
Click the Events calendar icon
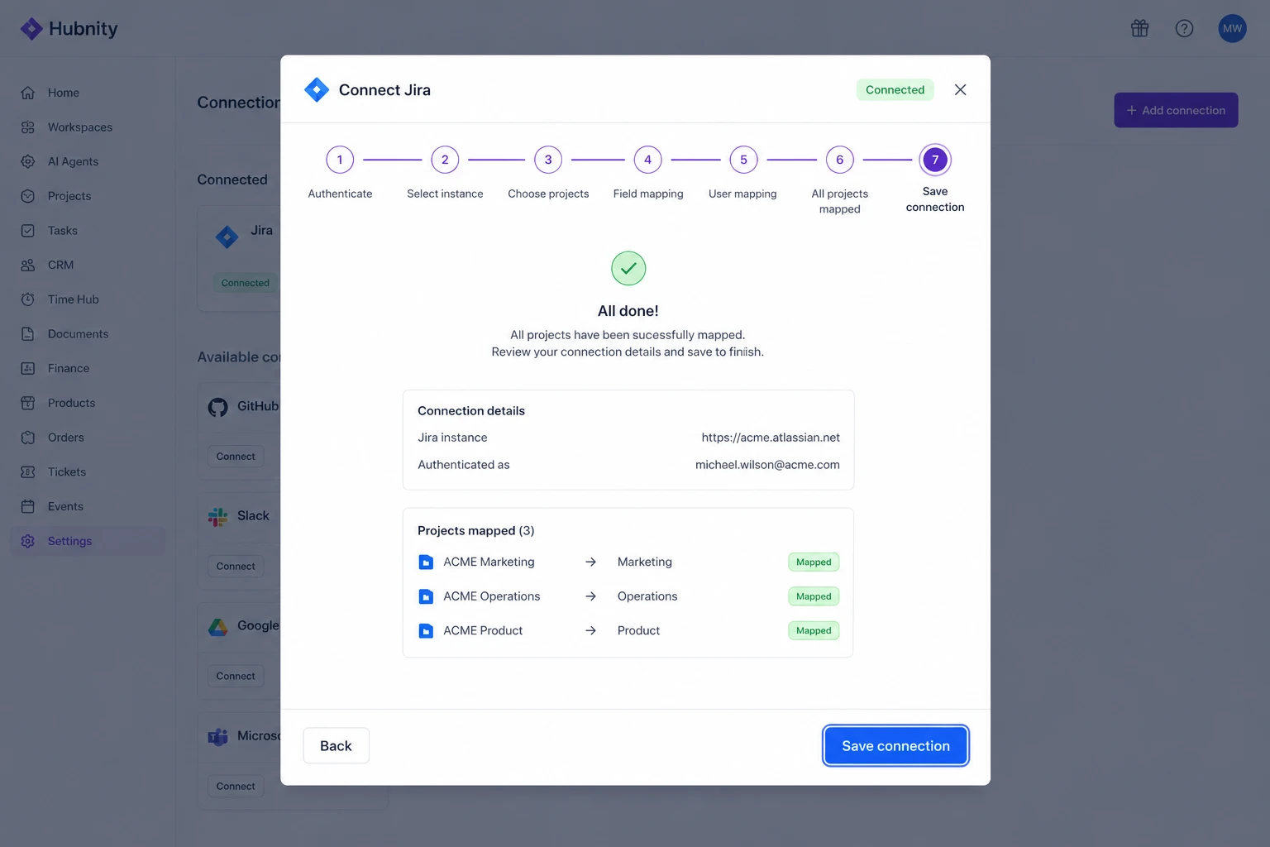click(28, 506)
